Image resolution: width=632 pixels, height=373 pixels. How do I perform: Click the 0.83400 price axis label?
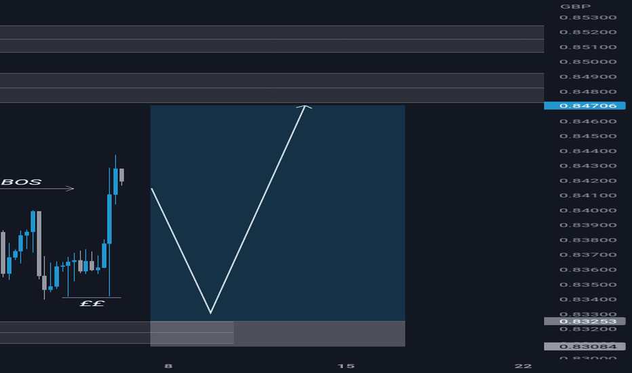(588, 299)
